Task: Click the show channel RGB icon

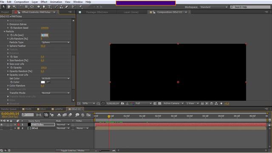Action: pyautogui.click(x=132, y=103)
